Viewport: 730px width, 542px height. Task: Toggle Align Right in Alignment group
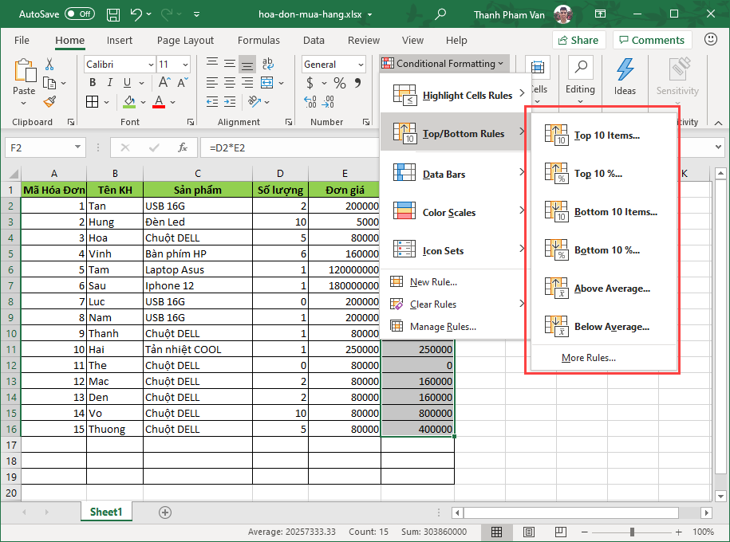247,83
